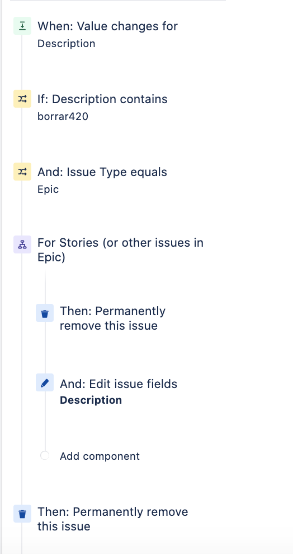Open the 'When: Value changes for' trigger
The image size is (293, 554).
107,26
